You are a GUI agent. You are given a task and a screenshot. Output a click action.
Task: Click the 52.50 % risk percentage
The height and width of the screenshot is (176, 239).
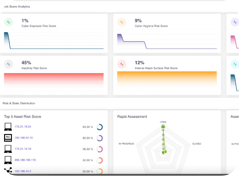(88, 160)
